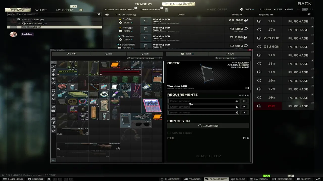Select the Working LCD item in stash
This screenshot has width=323, height=181.
125,120
